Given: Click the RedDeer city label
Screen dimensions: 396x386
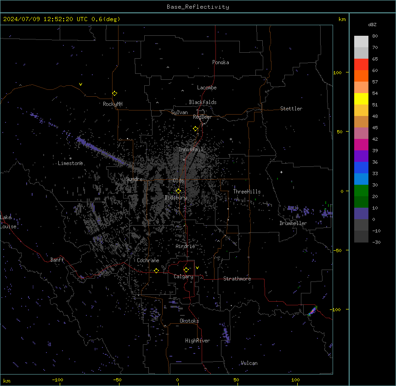Looking at the screenshot, I should (202, 117).
